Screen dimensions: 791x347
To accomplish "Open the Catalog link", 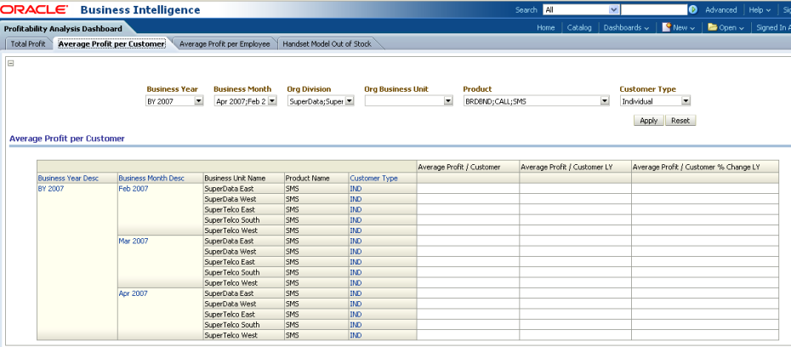I will (579, 28).
